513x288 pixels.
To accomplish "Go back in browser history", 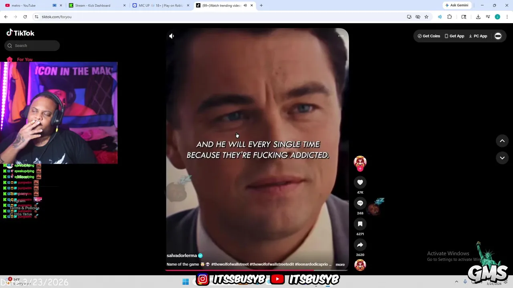I will (x=6, y=17).
